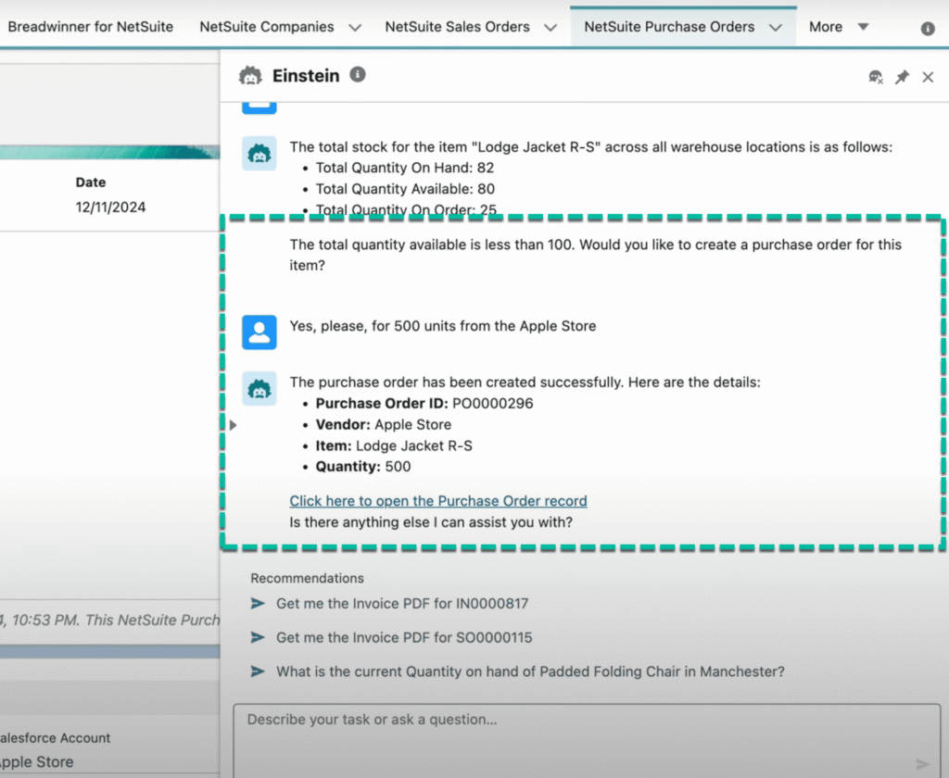Click the user avatar beside the 'Yes, please' message
949x778 pixels.
[x=259, y=333]
